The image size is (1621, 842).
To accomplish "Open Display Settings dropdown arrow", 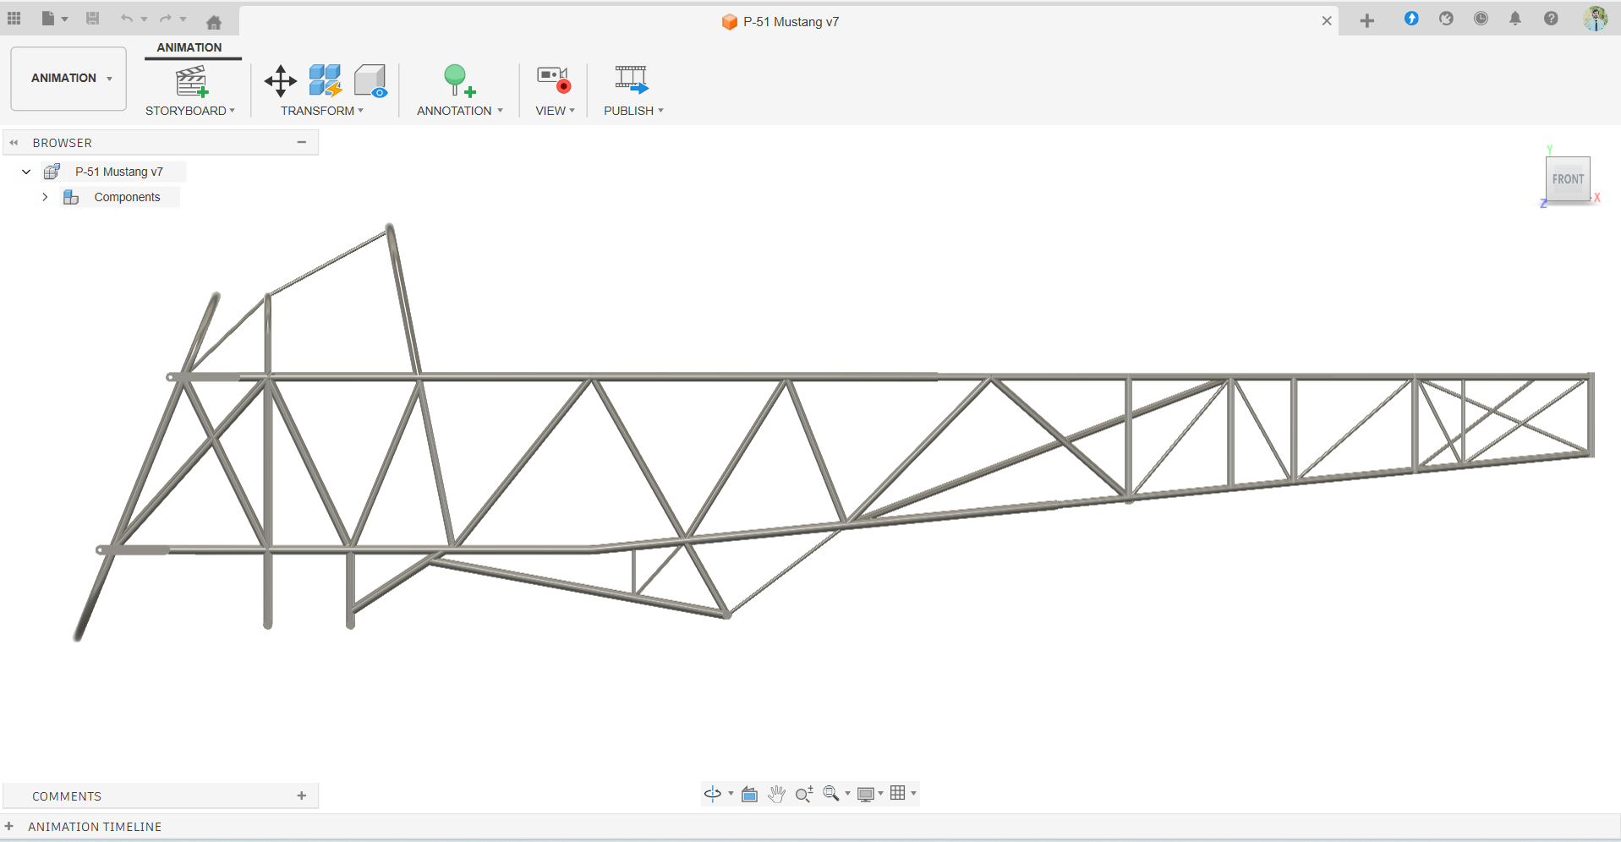I will (x=881, y=793).
